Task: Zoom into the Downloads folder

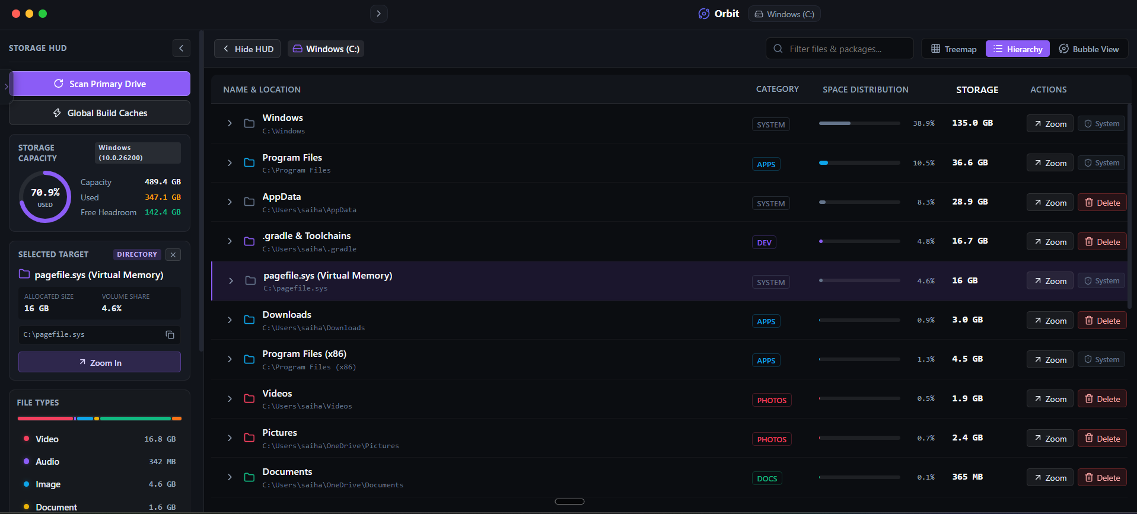Action: (1050, 320)
